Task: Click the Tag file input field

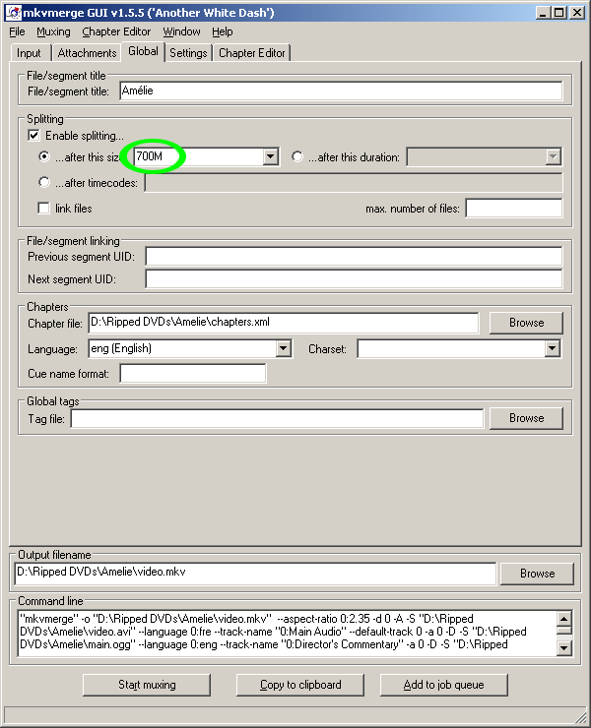Action: pos(277,419)
